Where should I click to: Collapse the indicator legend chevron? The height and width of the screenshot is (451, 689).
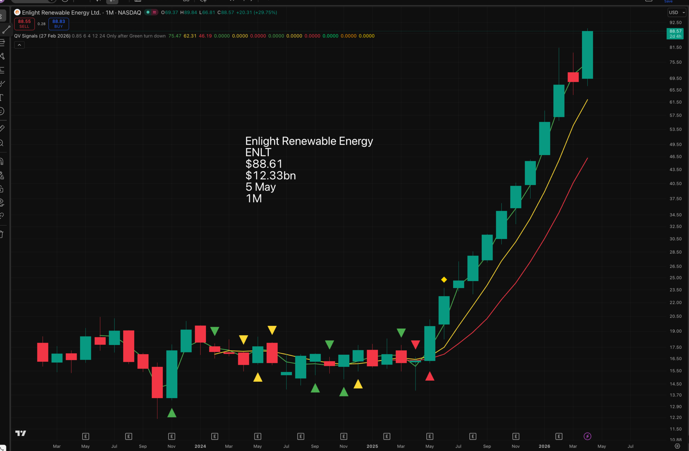[x=19, y=45]
